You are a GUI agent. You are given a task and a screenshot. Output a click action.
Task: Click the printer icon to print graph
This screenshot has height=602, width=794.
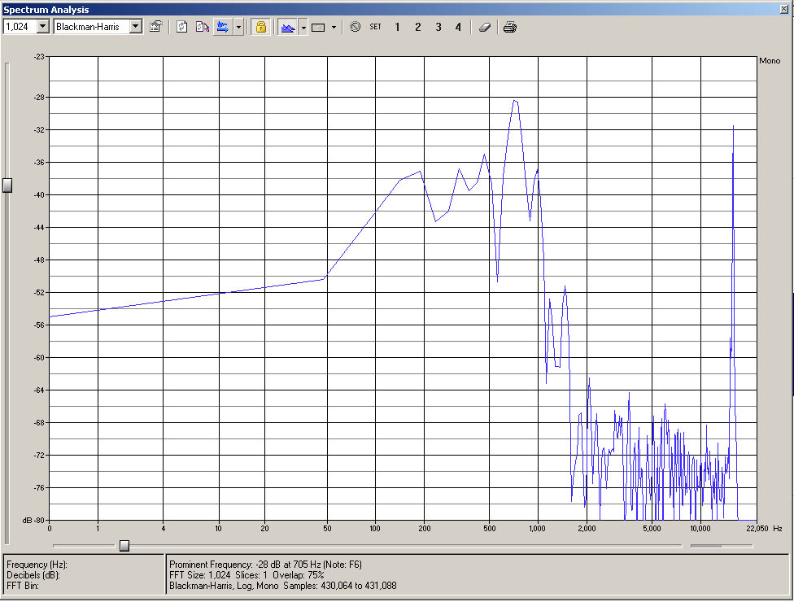pos(509,27)
